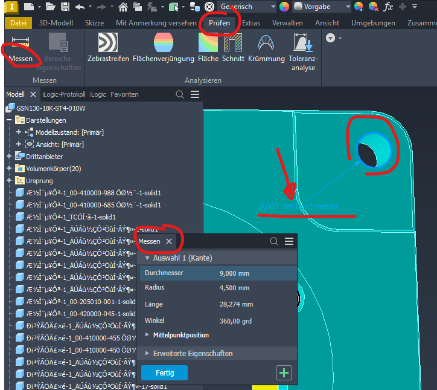The height and width of the screenshot is (390, 437).
Task: Expand the Modellzustand: [Primär] node
Action: click(19, 132)
